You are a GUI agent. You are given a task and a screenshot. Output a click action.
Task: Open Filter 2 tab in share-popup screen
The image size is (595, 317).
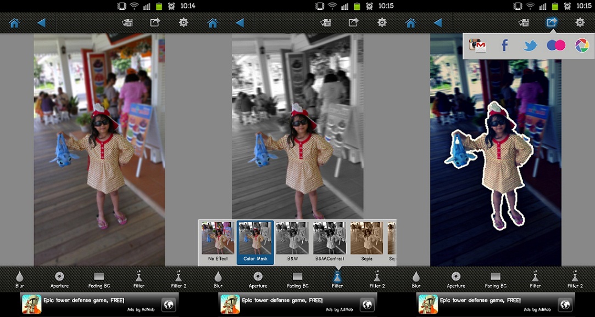(x=575, y=280)
